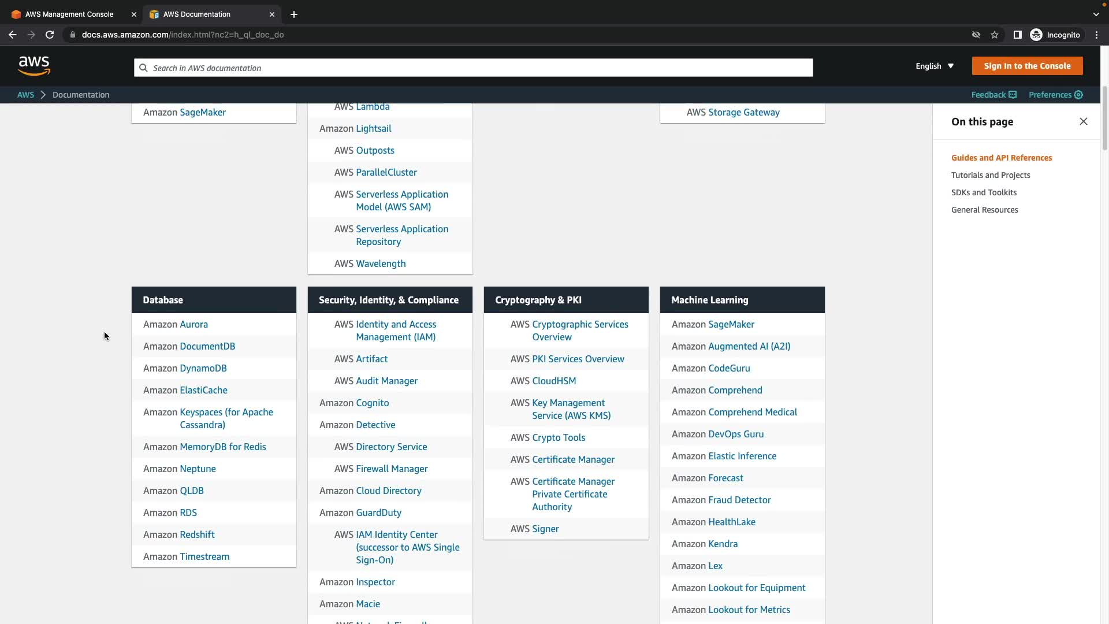Focus the AWS documentation search field
Screen dimensions: 1109x624
[474, 68]
